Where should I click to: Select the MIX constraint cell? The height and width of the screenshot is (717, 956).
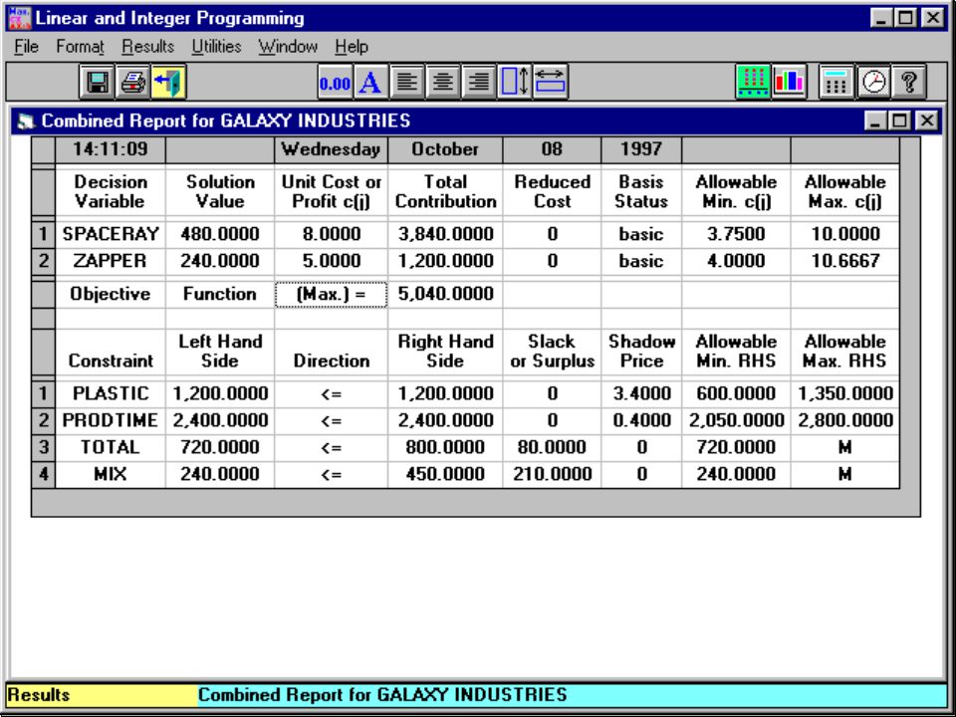point(111,474)
